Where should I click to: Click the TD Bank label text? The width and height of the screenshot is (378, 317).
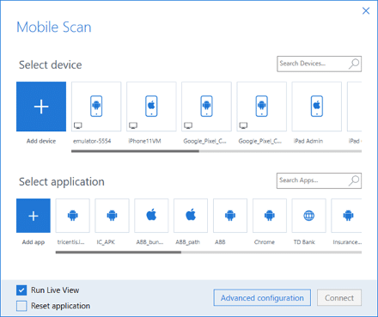coord(304,242)
